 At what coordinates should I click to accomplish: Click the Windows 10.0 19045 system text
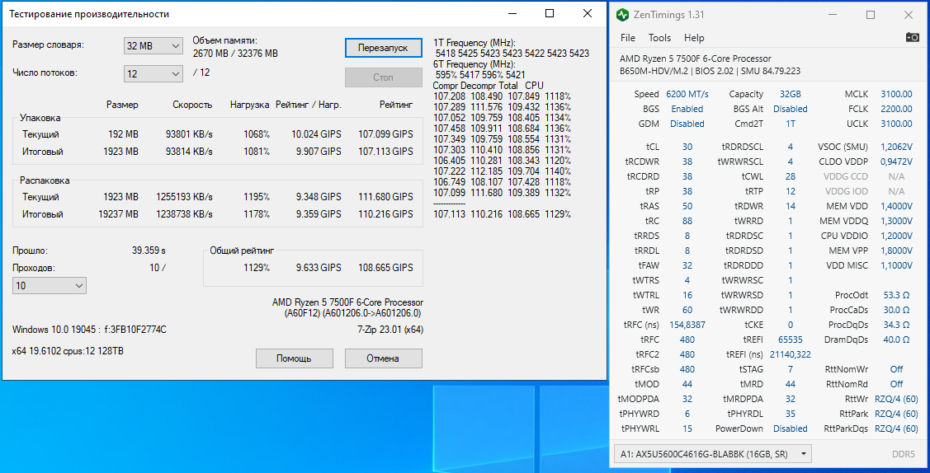tap(90, 329)
